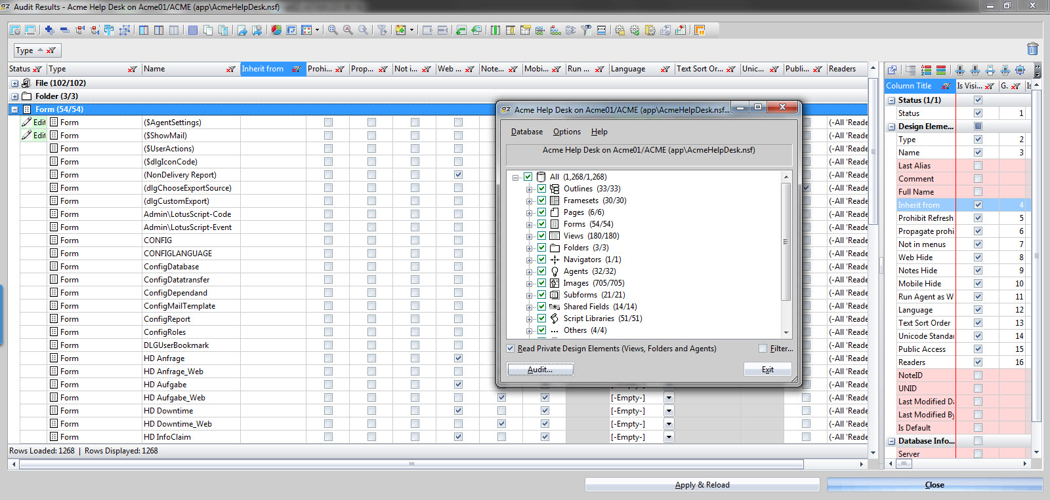Collapse the Form (54/54) group

(x=14, y=109)
